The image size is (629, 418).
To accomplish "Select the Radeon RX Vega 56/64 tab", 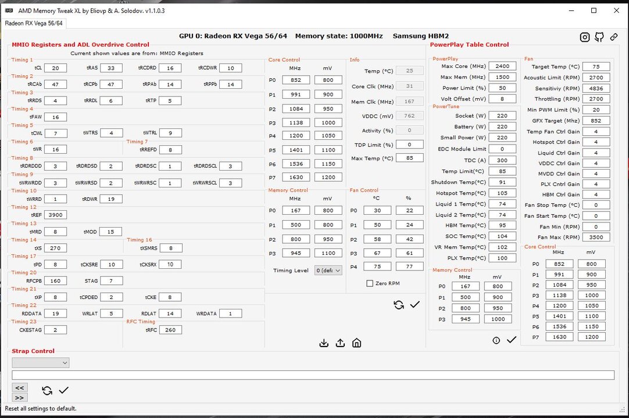I will coord(34,23).
